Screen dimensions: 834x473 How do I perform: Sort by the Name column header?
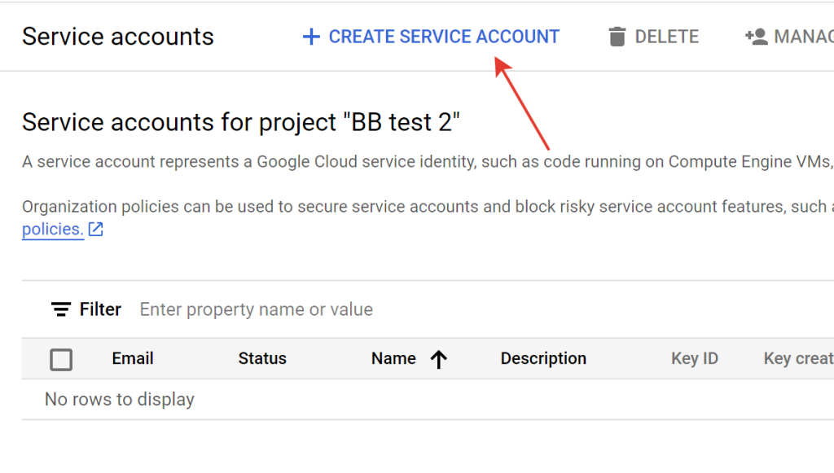[x=393, y=359]
